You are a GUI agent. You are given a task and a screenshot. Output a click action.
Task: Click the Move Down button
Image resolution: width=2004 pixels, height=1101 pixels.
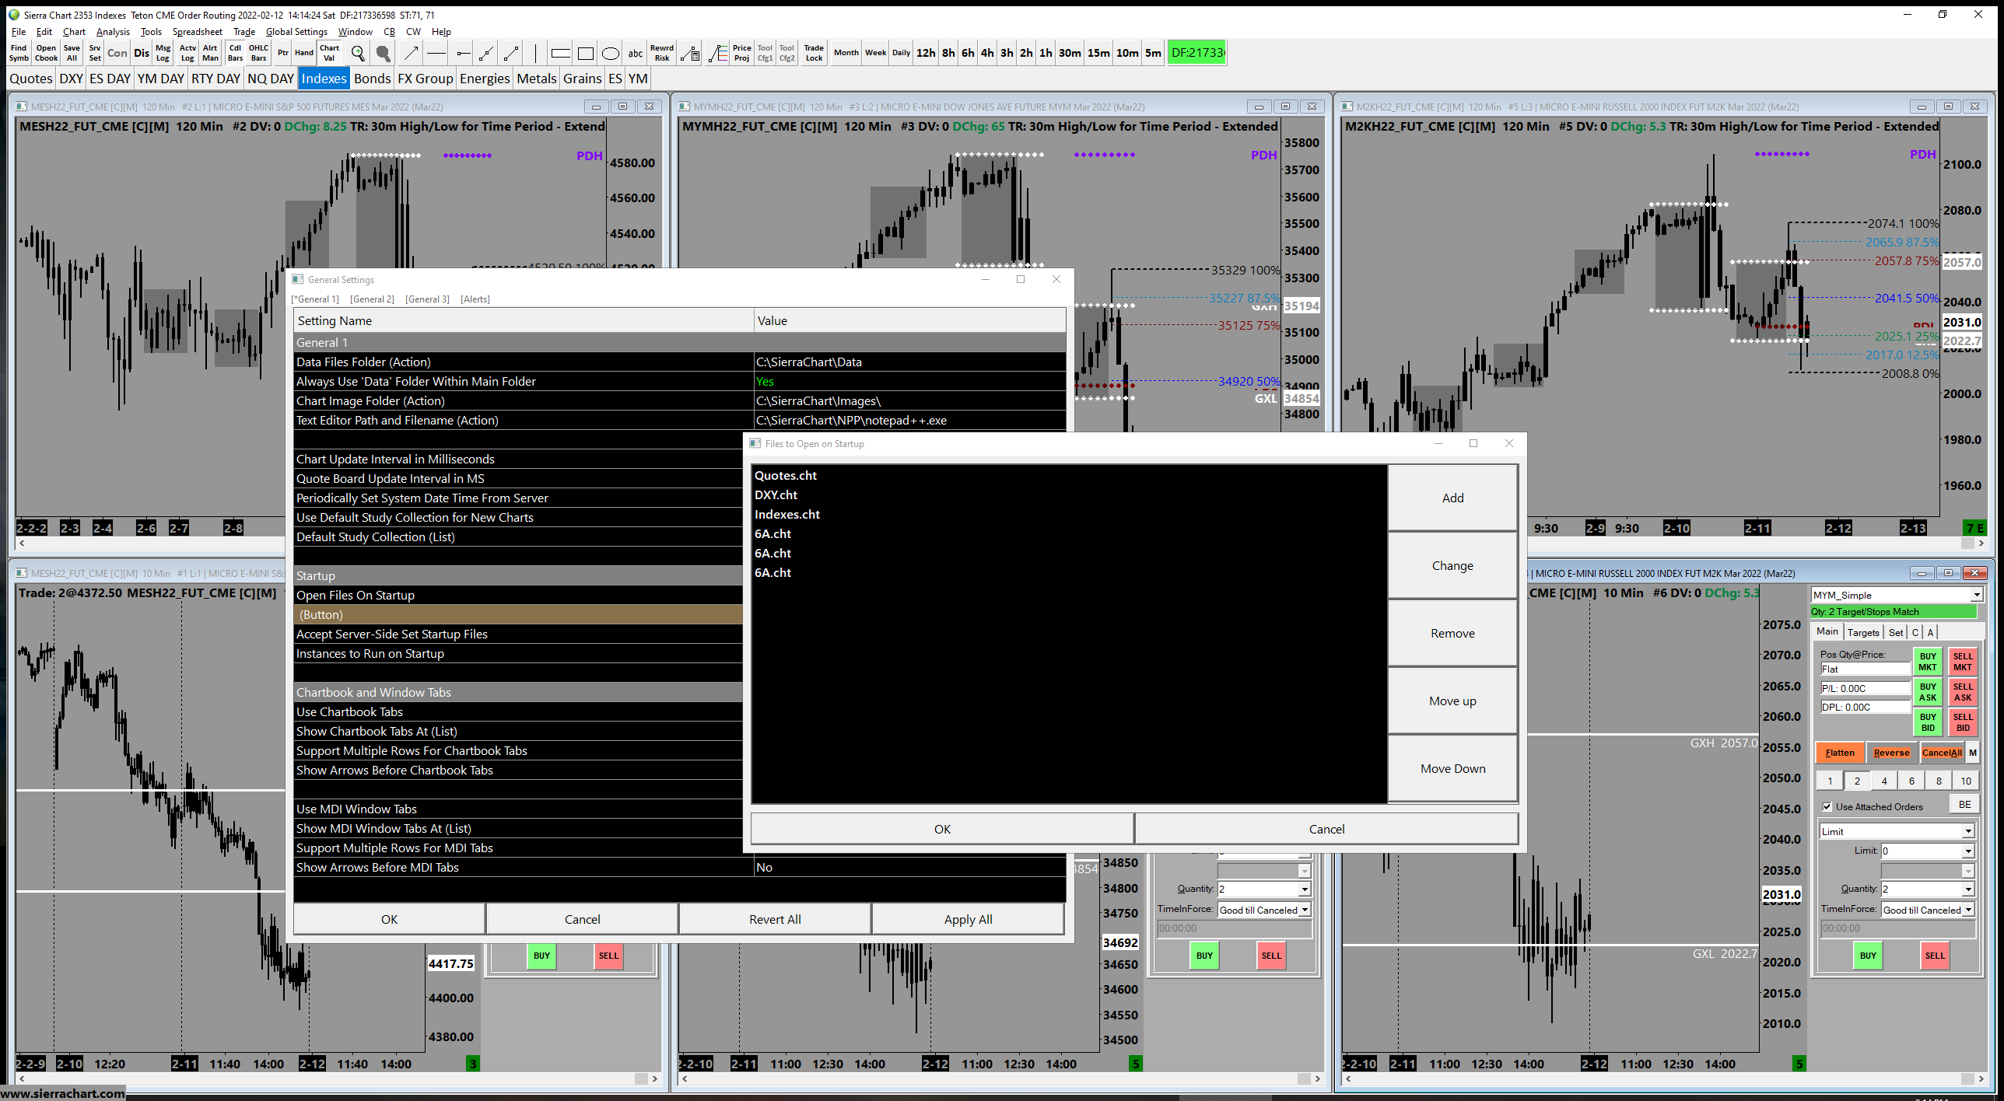point(1452,768)
